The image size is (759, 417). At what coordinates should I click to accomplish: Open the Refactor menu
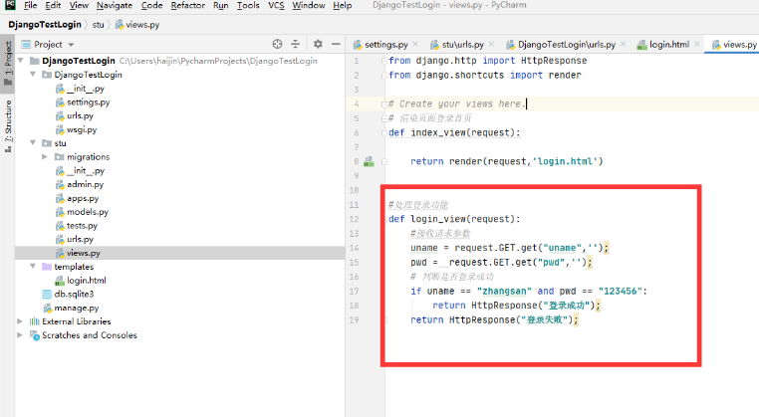tap(187, 6)
